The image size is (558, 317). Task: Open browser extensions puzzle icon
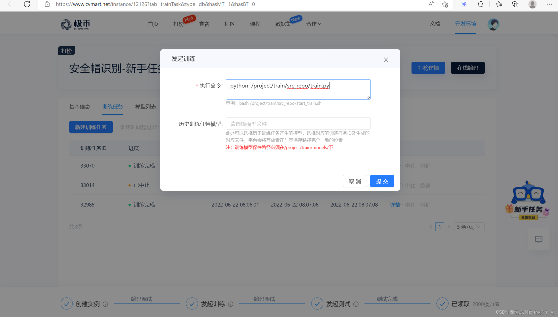(480, 4)
